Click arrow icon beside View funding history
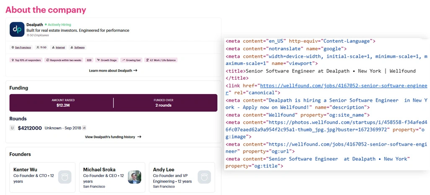430x195 pixels. pos(139,137)
